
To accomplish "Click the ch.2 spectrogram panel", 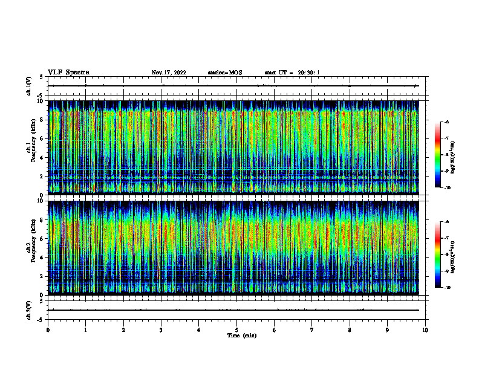I will pyautogui.click(x=233, y=248).
